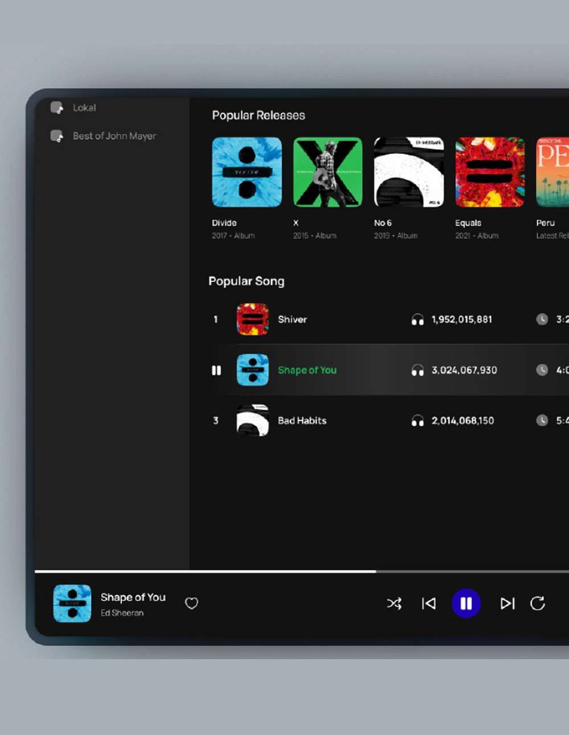This screenshot has height=735, width=569.
Task: Open the Divide album cover
Action: coord(247,172)
